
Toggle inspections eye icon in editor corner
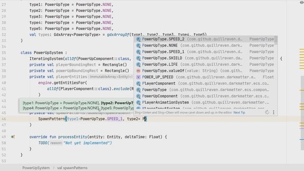[302, 2]
